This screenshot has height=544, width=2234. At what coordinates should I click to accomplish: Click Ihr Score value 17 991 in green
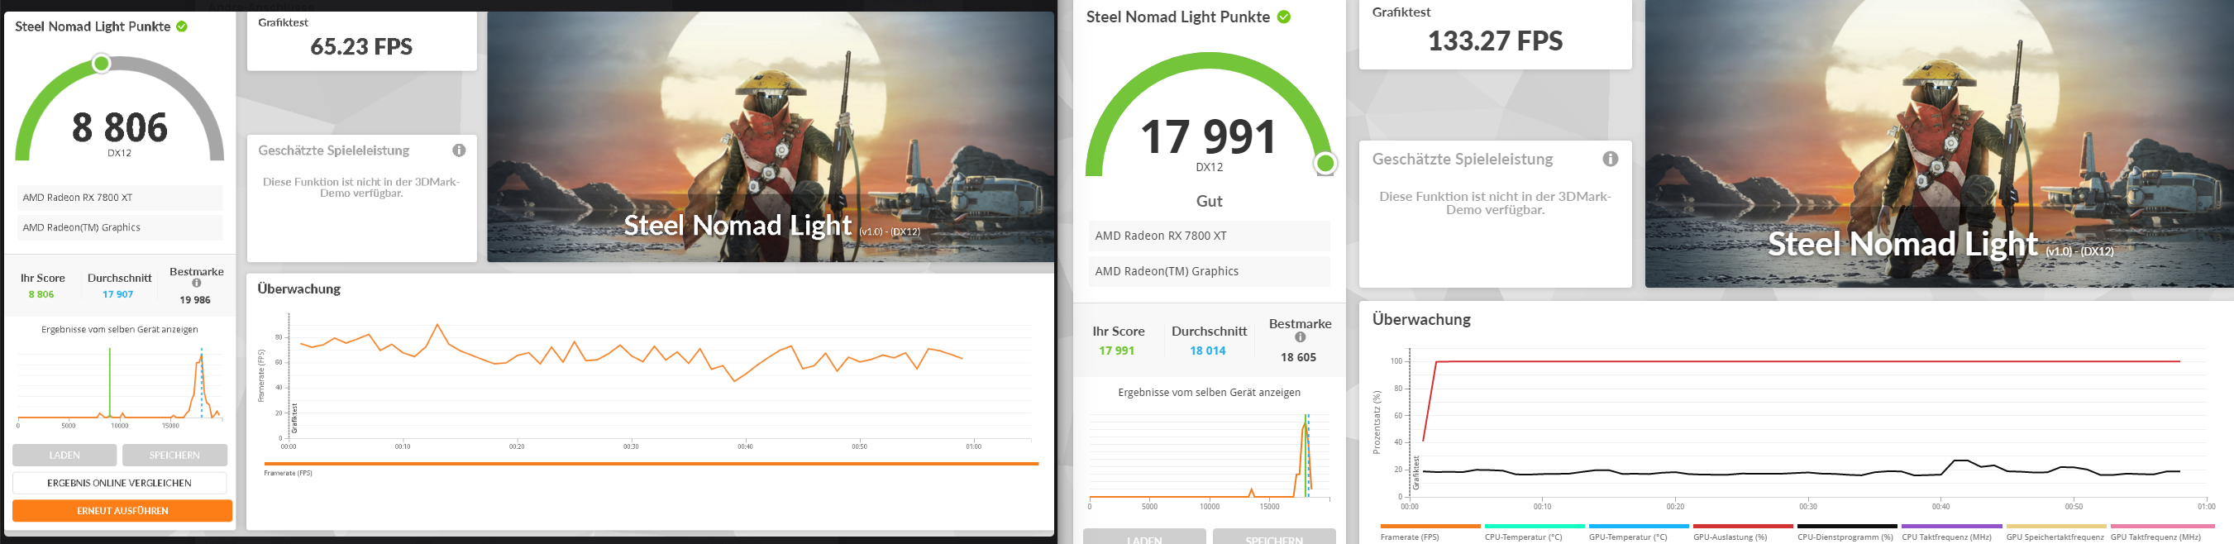(1116, 351)
